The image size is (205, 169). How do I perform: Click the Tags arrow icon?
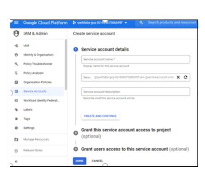coord(16,119)
